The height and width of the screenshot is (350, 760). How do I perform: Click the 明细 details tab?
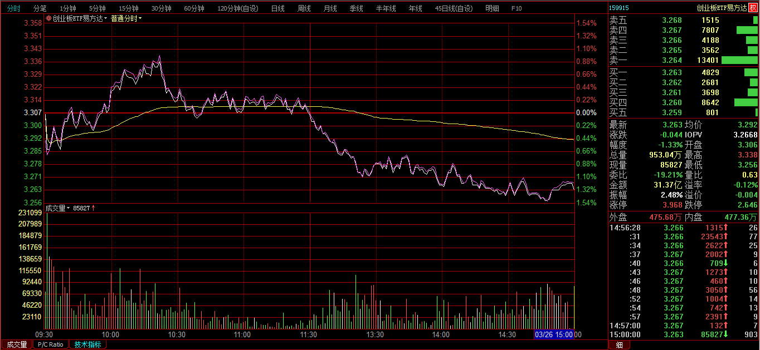492,8
